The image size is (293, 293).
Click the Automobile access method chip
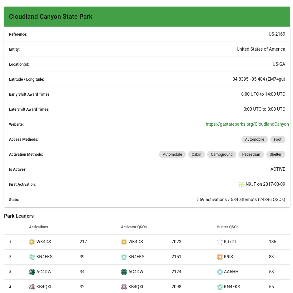click(x=254, y=139)
